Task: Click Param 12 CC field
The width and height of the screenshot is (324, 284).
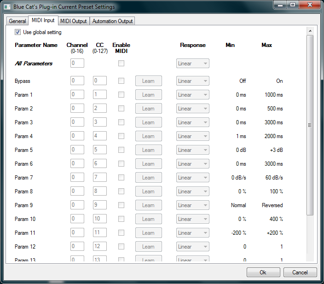Action: point(100,246)
